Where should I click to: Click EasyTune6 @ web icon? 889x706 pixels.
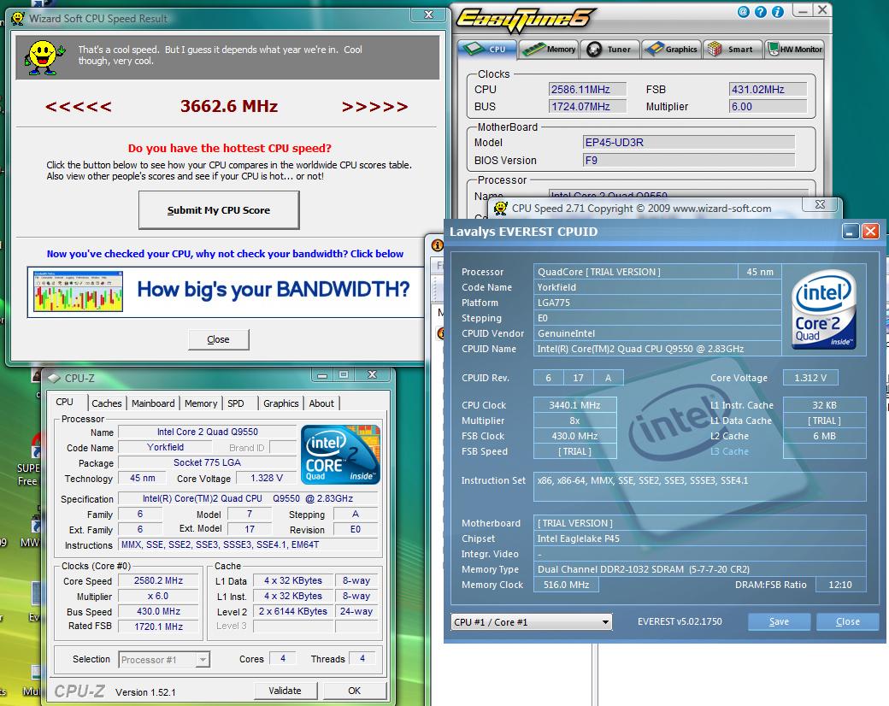pyautogui.click(x=744, y=11)
